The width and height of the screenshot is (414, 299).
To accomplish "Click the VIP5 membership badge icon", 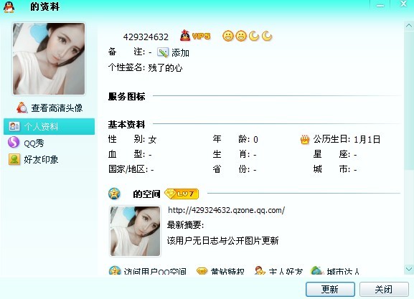I will [x=195, y=36].
